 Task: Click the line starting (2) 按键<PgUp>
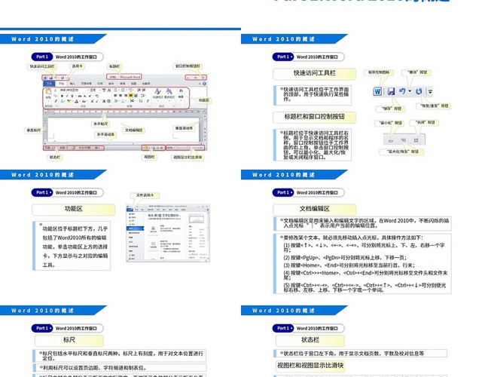click(345, 258)
